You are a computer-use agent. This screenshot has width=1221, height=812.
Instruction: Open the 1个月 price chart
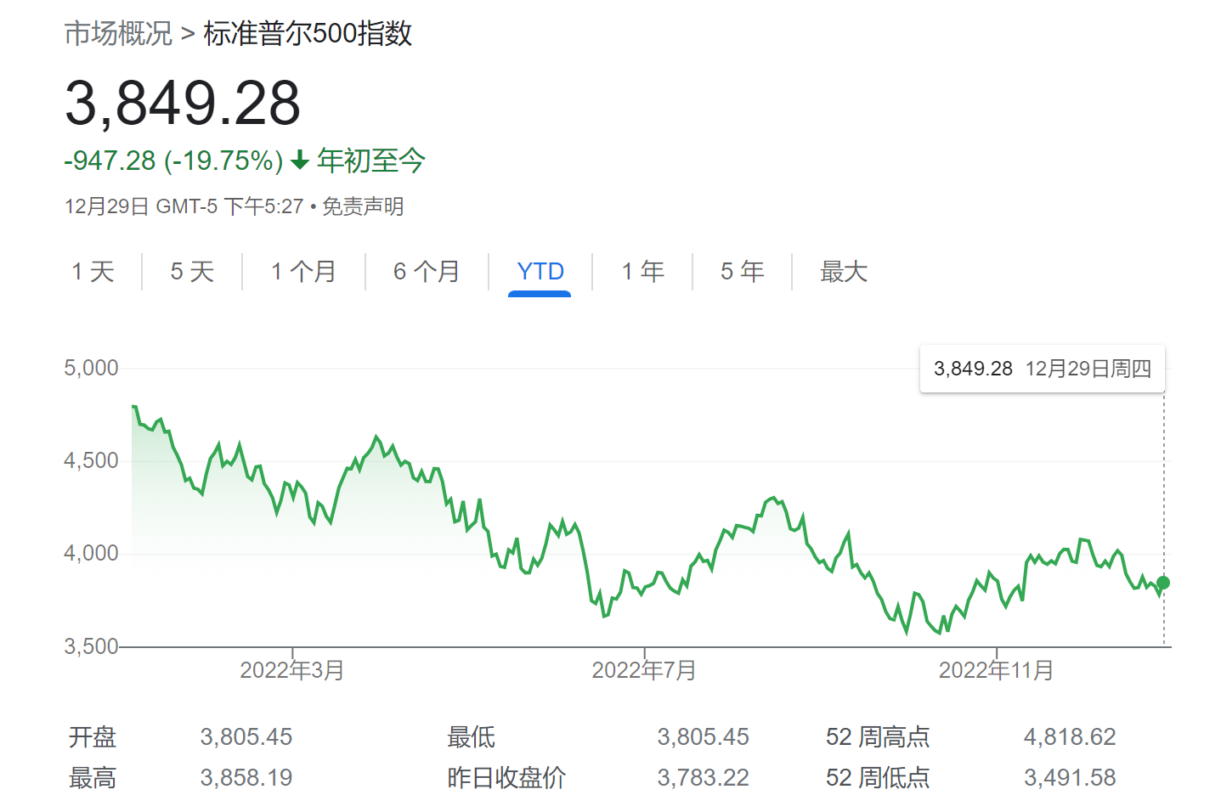302,271
